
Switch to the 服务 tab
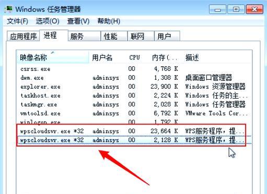click(x=84, y=36)
